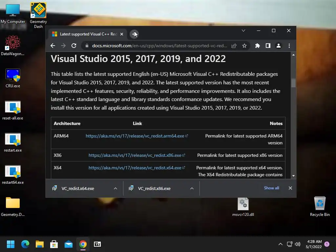The width and height of the screenshot is (336, 252).
Task: Select CRU.exe desktop icon
Action: pyautogui.click(x=13, y=78)
